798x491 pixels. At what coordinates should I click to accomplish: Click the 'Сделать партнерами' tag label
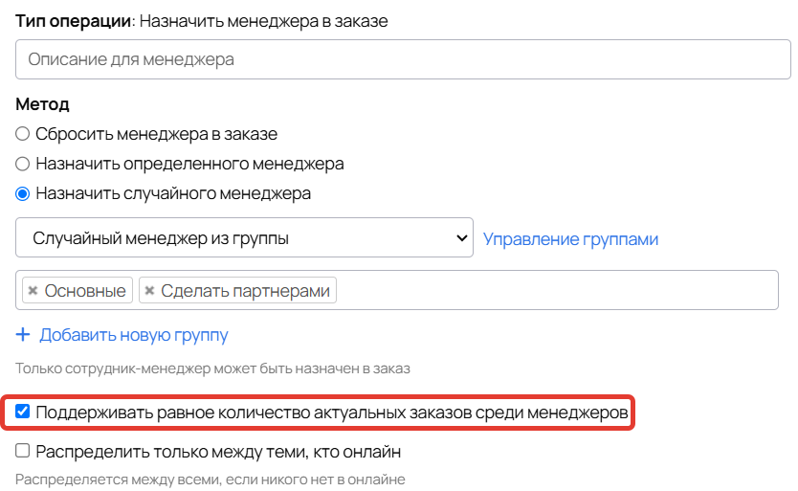pyautogui.click(x=245, y=290)
